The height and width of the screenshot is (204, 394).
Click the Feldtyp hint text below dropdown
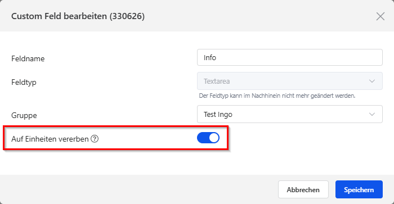coord(277,96)
